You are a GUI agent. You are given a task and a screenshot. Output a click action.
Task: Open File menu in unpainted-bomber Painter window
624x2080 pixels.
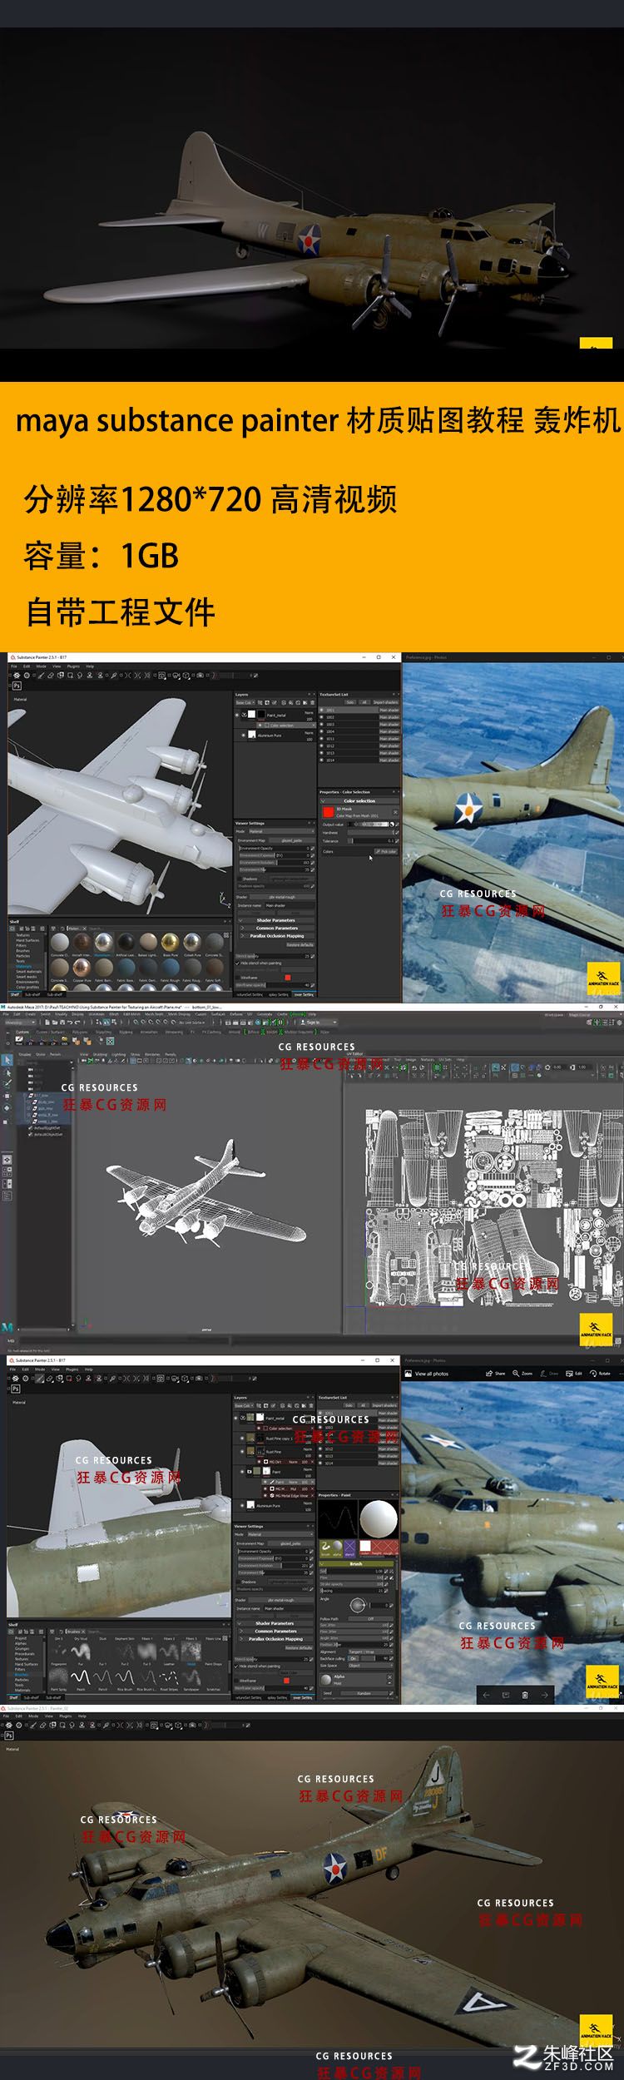tap(14, 666)
